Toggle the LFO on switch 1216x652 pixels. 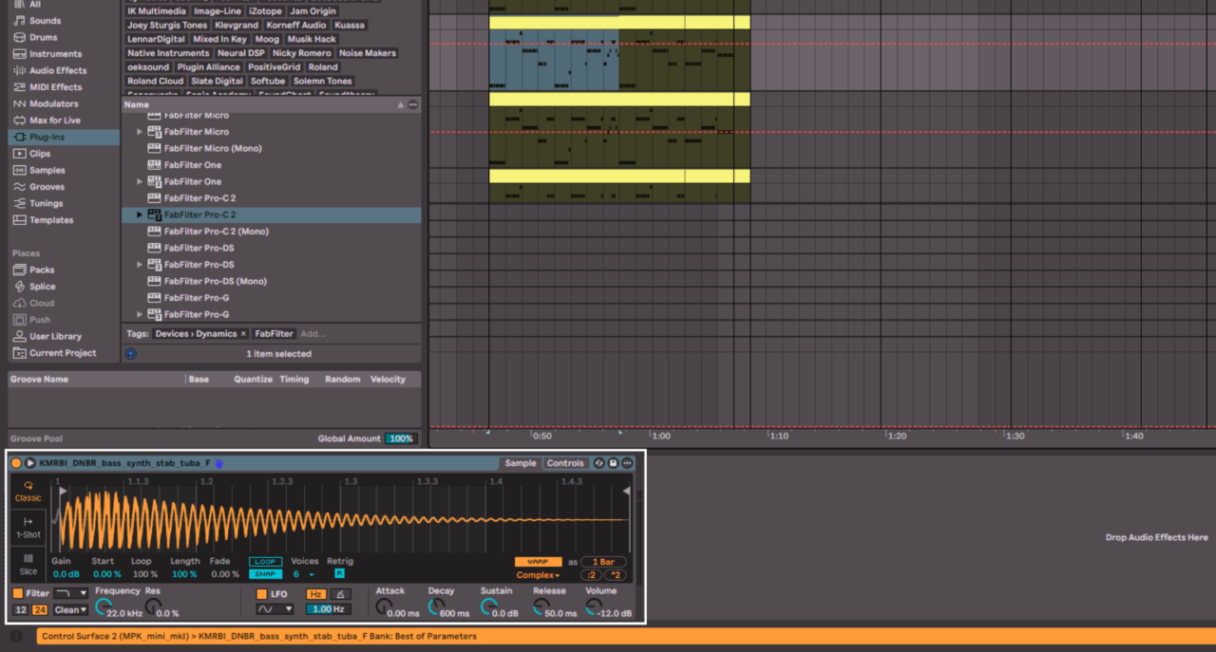(x=262, y=594)
